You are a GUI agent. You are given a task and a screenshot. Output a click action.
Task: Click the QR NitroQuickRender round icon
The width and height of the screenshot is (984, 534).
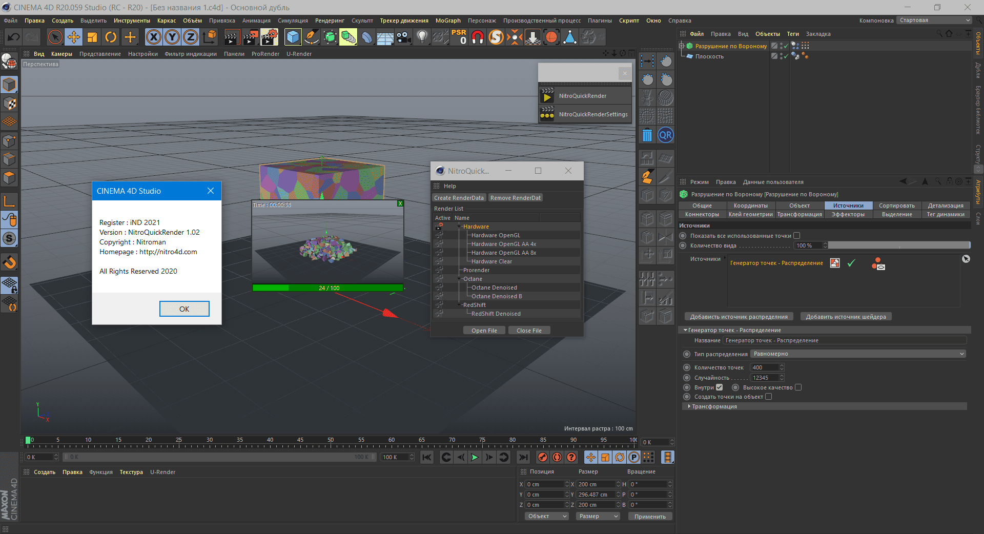tap(665, 135)
